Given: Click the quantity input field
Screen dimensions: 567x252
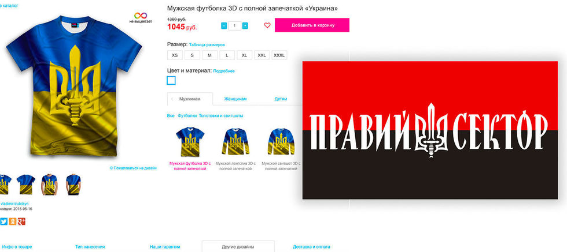Looking at the screenshot, I should coord(235,25).
